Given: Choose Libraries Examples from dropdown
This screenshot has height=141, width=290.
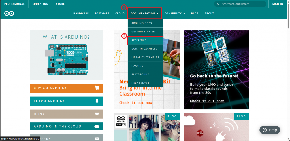Looking at the screenshot, I should [145, 57].
